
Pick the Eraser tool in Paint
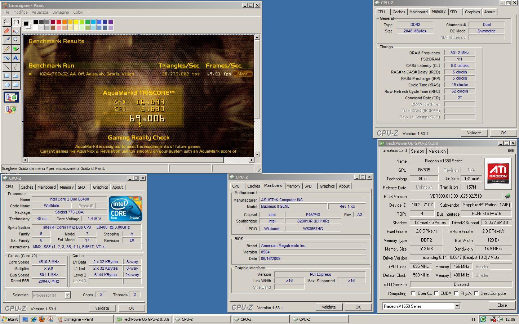7,31
